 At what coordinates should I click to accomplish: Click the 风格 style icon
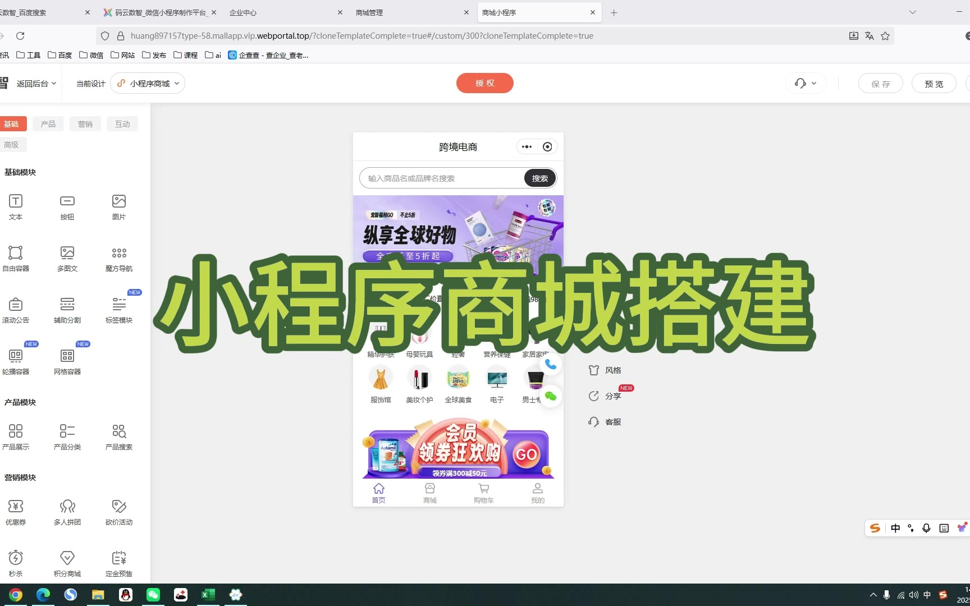point(594,370)
